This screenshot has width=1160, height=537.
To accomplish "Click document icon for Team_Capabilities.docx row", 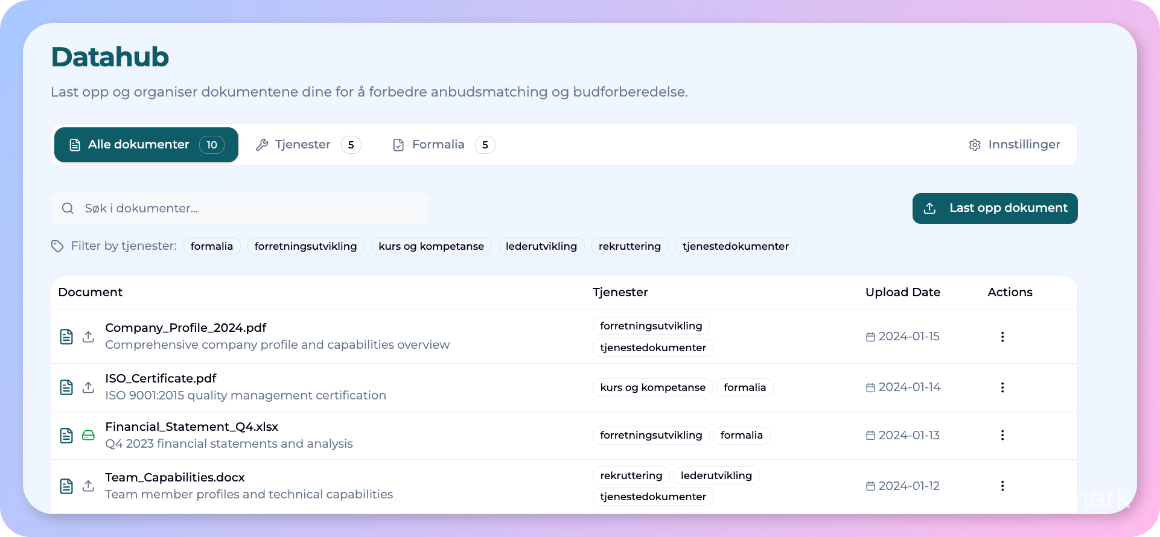I will (66, 486).
